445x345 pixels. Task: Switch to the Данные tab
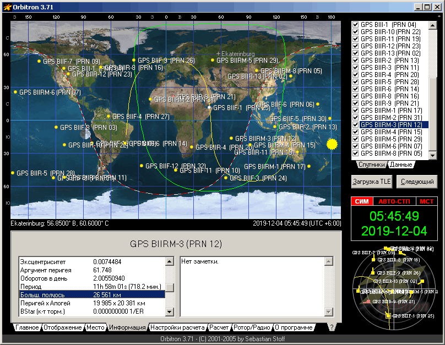pos(401,165)
